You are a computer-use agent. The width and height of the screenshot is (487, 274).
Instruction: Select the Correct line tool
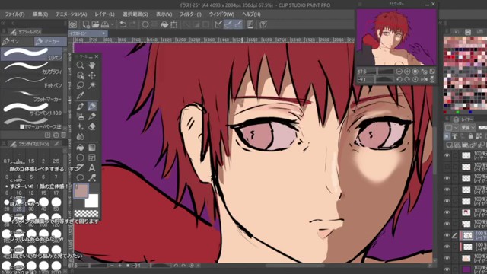[91, 178]
